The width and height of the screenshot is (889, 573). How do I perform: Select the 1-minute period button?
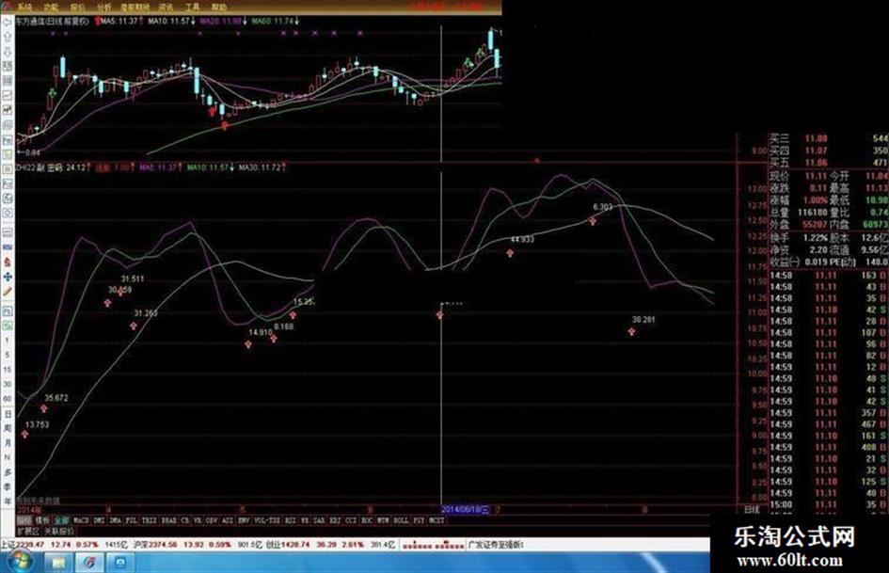click(x=8, y=340)
